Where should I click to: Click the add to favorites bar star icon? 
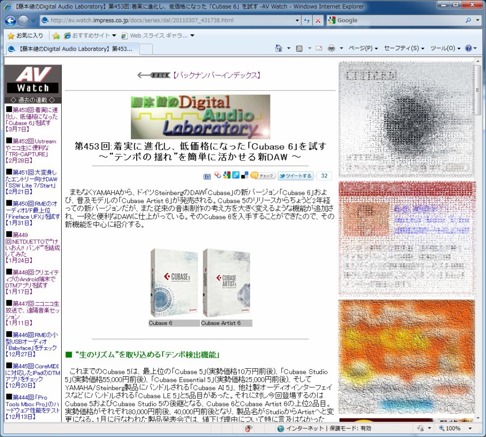pyautogui.click(x=56, y=36)
